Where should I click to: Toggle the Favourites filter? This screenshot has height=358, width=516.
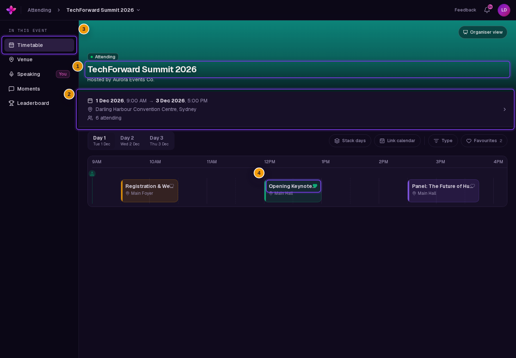pos(484,141)
